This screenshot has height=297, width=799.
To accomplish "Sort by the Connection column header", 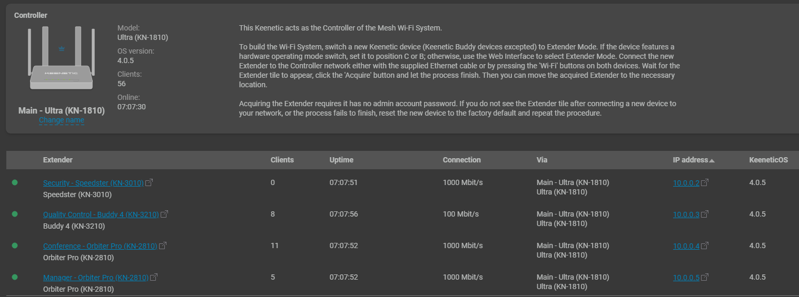I will pyautogui.click(x=462, y=160).
